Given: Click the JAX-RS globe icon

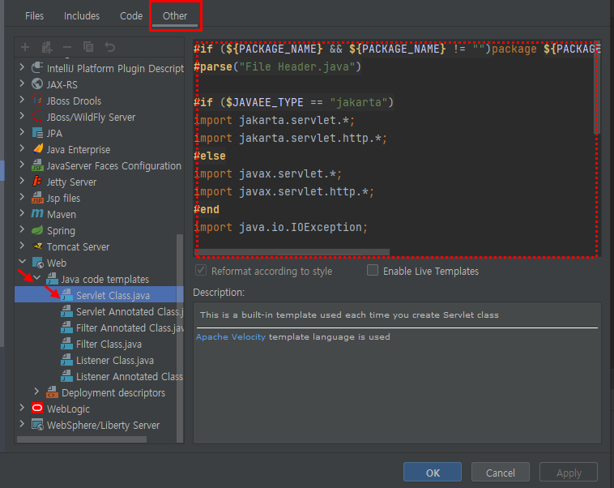Looking at the screenshot, I should click(37, 83).
